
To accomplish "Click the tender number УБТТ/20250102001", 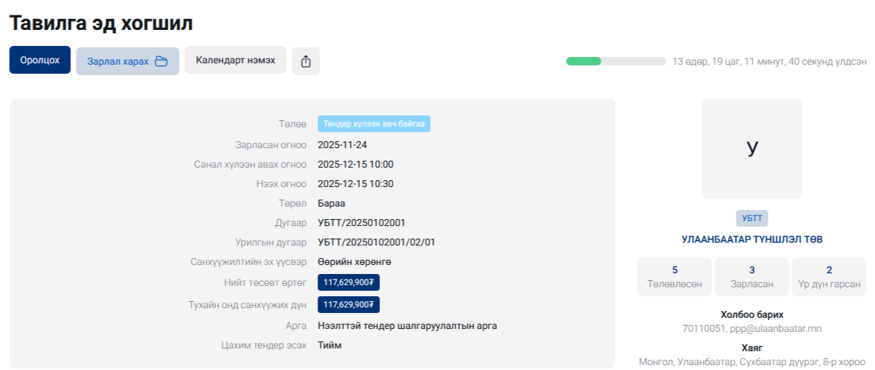I will 361,223.
